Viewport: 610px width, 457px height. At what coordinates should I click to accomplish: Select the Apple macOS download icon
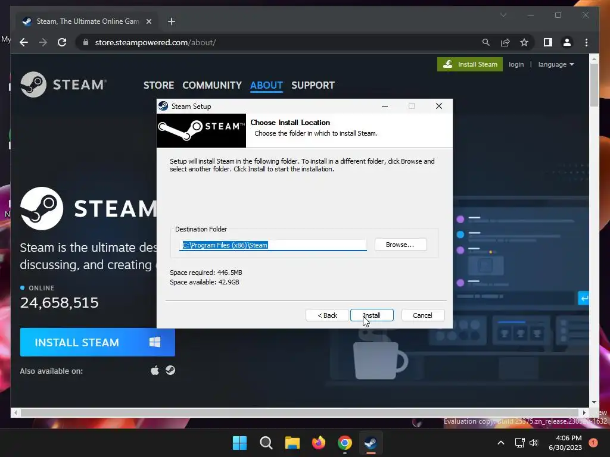tap(155, 370)
